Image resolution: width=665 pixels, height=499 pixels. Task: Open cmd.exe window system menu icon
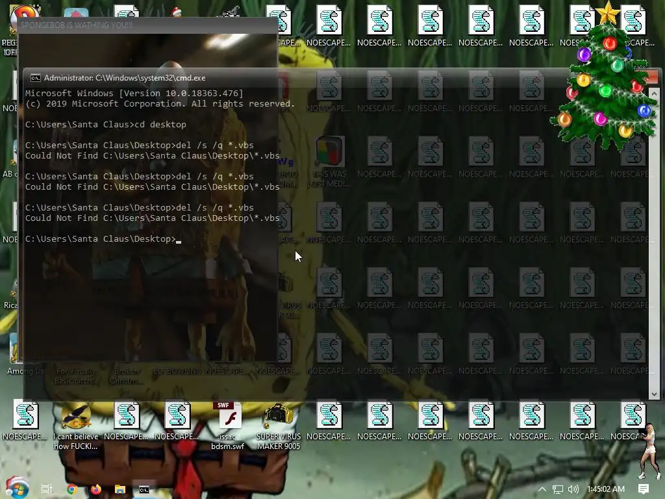coord(36,78)
